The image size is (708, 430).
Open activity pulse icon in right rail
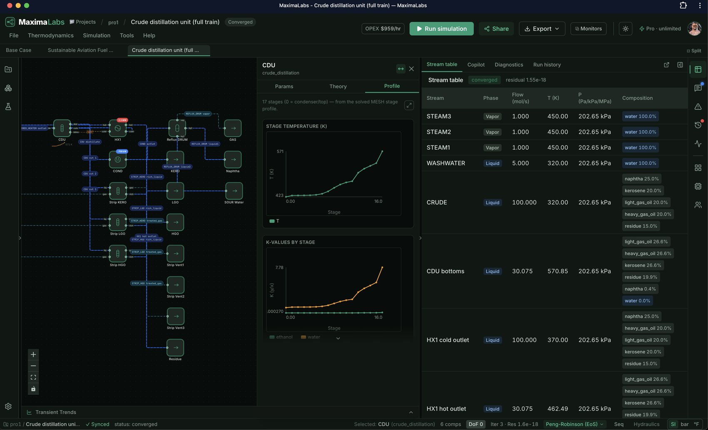point(698,144)
